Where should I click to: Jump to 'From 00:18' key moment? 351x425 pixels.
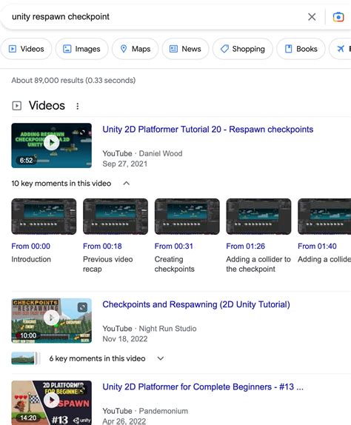point(102,246)
